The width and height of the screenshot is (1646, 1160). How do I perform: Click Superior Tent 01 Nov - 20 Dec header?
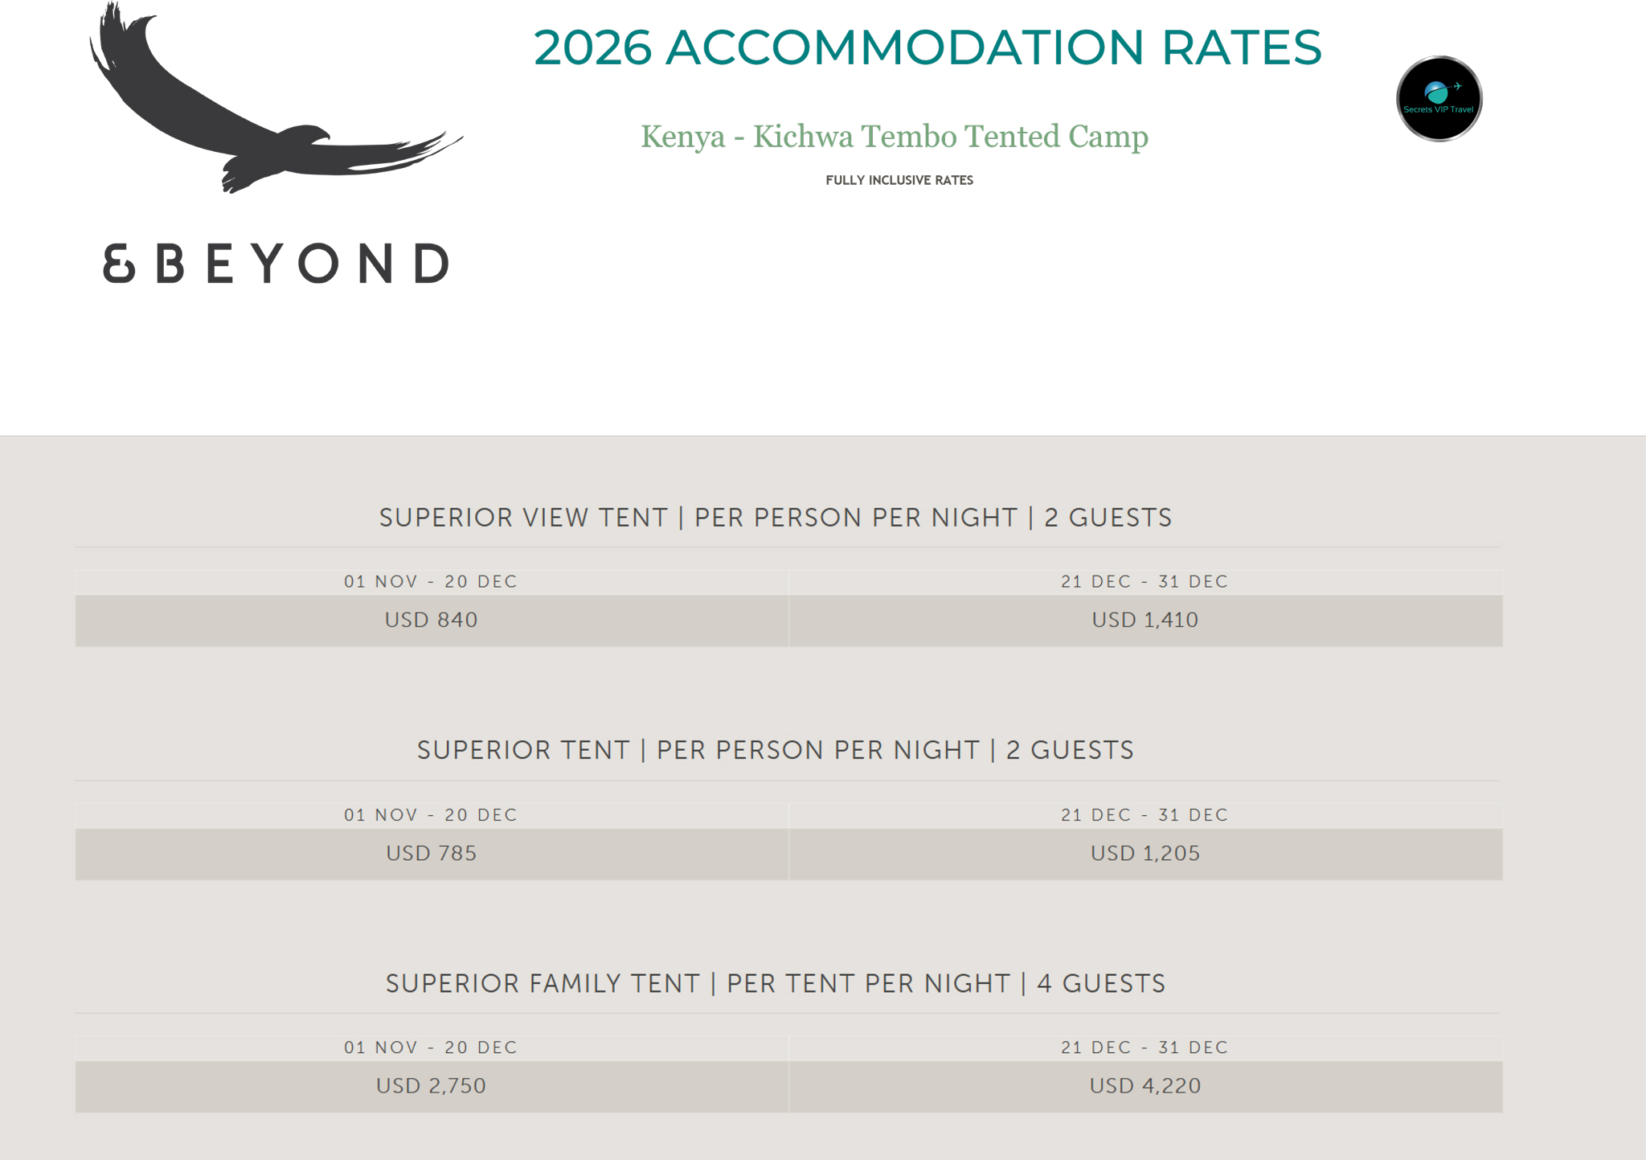tap(431, 815)
